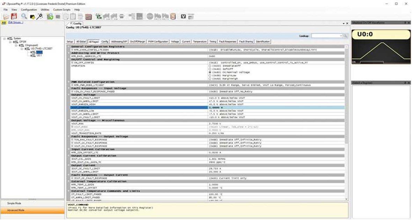
Task: Select the ImmediateOff operation radio button
Action: tap(210, 66)
